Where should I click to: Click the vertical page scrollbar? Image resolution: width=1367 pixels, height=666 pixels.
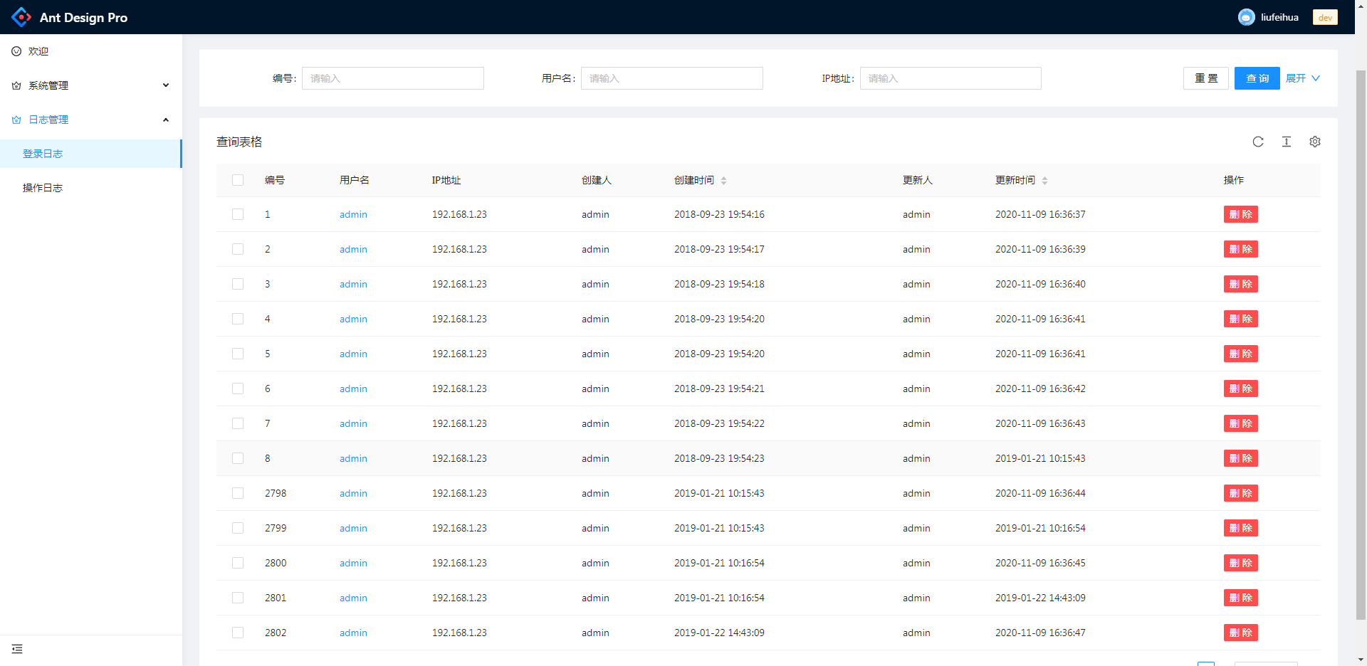(x=1361, y=342)
